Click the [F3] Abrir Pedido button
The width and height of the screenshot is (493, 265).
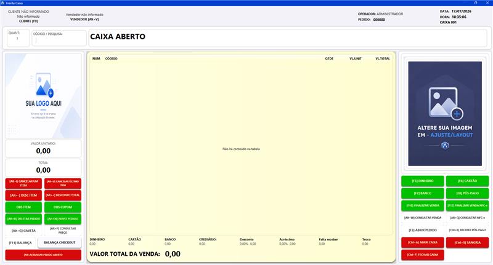click(x=423, y=230)
